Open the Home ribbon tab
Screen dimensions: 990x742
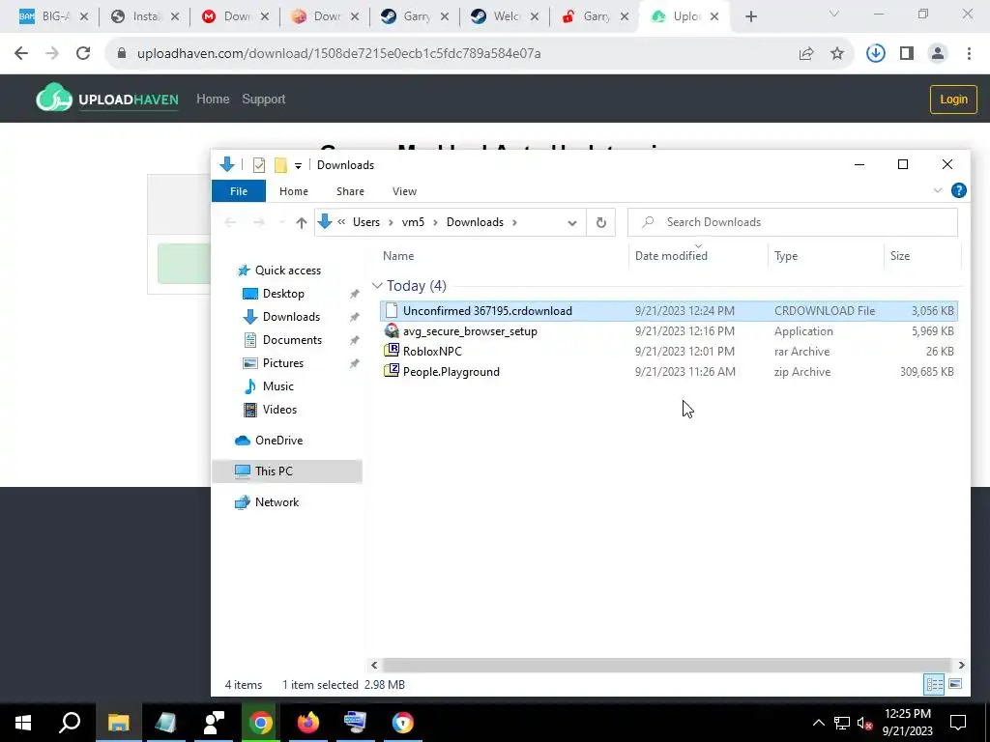click(x=294, y=191)
